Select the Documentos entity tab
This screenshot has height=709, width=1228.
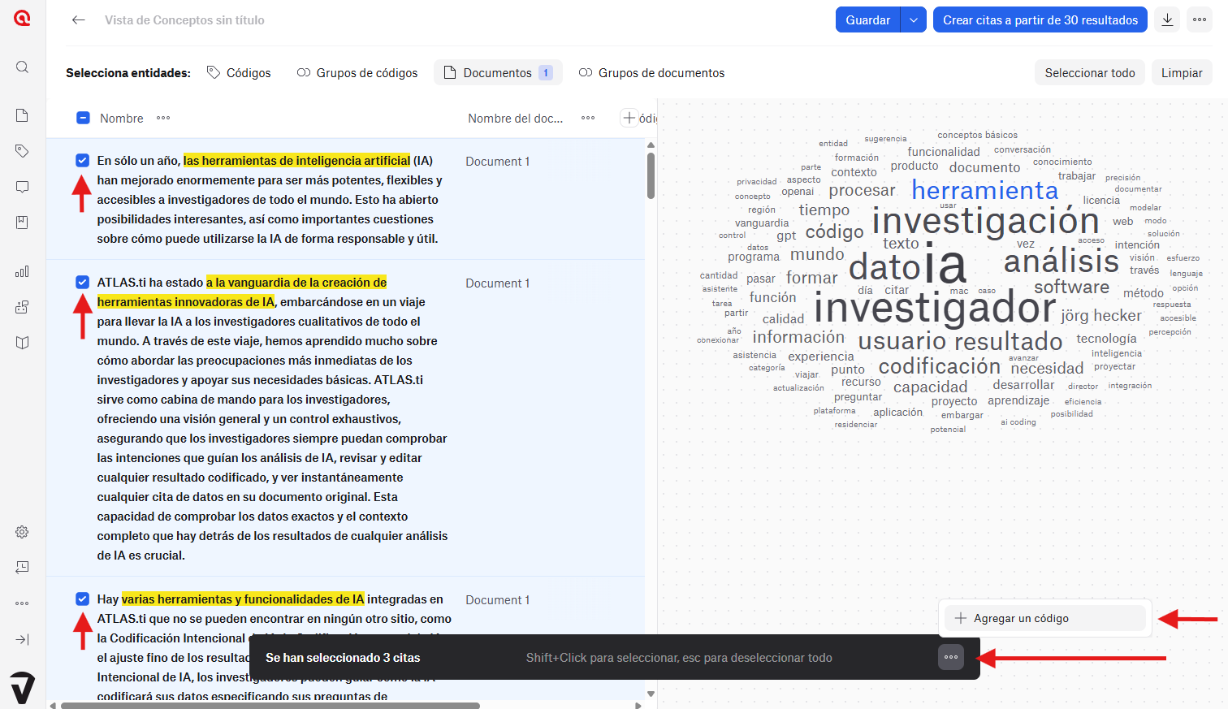499,72
